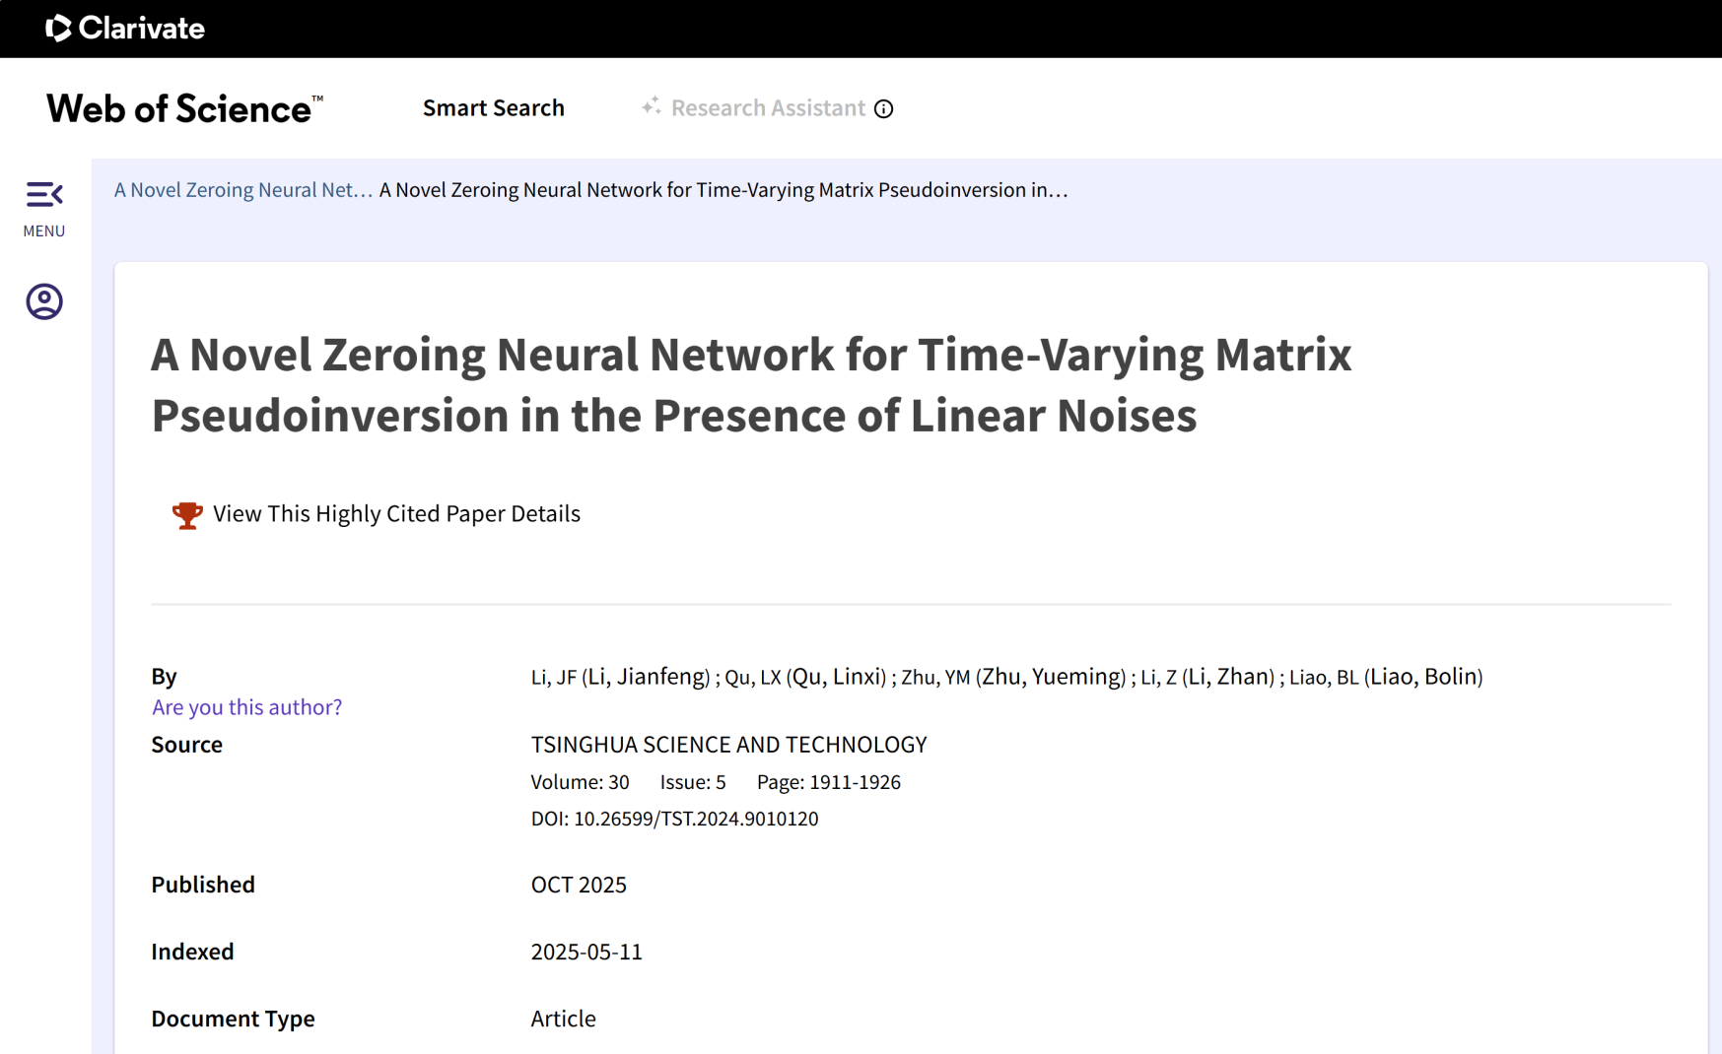Click the Highly Cited Paper trophy icon
The image size is (1722, 1054).
pyautogui.click(x=187, y=514)
